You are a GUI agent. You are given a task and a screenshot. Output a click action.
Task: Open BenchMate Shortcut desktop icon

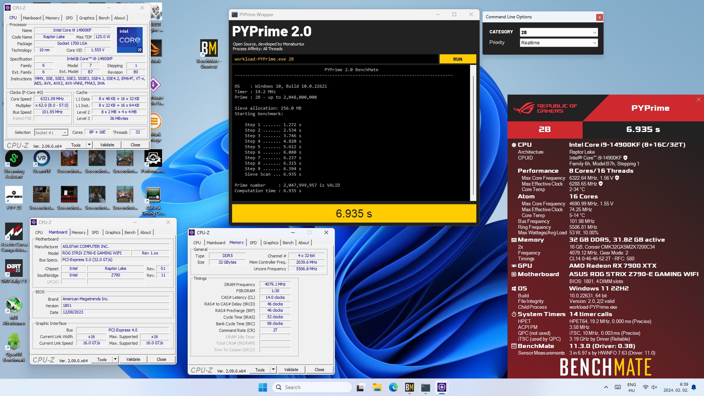point(209,54)
